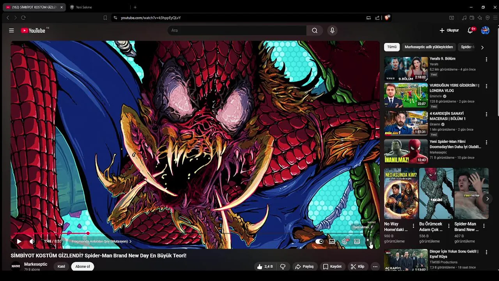
Task: Open Brave Shields icon
Action: [387, 18]
